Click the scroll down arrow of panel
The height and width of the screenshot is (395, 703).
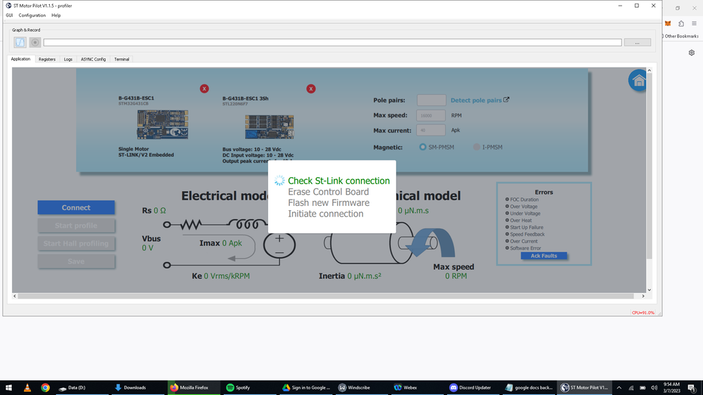click(650, 290)
